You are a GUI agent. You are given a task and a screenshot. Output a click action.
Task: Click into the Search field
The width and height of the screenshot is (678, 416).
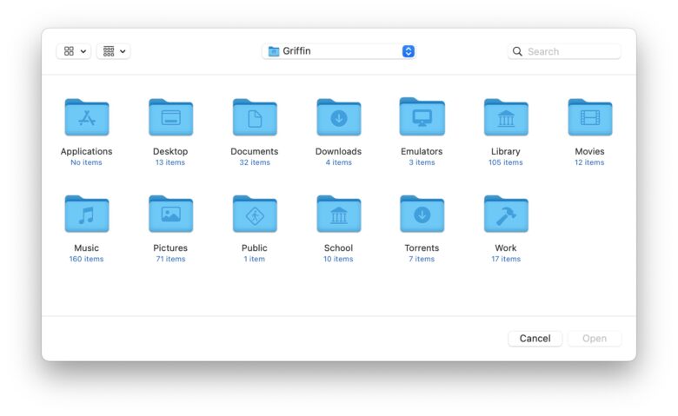[x=571, y=51]
